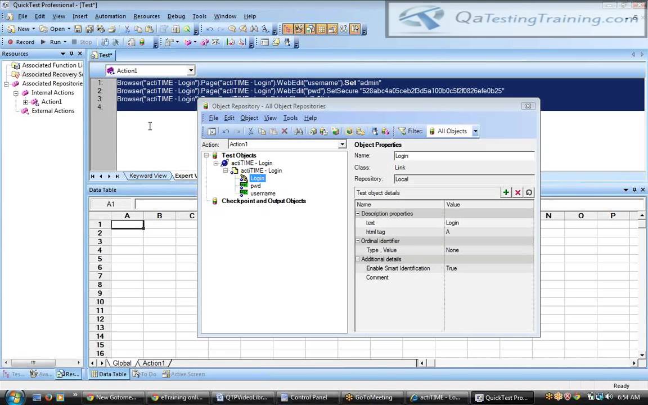The width and height of the screenshot is (648, 405).
Task: Open the Action dropdown in Object Repository
Action: [342, 144]
